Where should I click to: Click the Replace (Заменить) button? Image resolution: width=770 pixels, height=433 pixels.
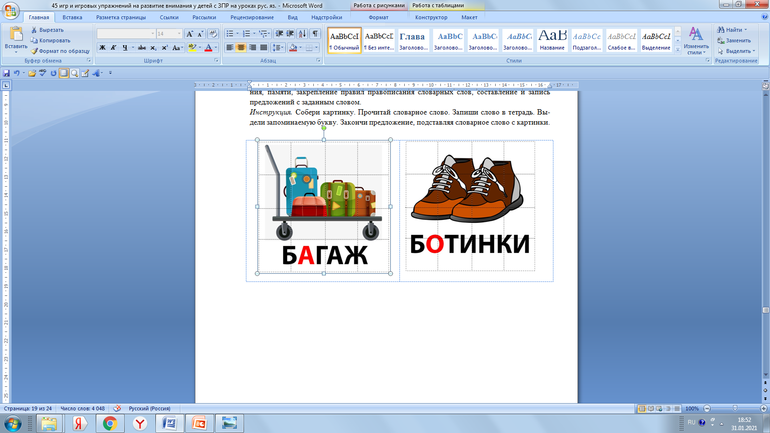734,40
